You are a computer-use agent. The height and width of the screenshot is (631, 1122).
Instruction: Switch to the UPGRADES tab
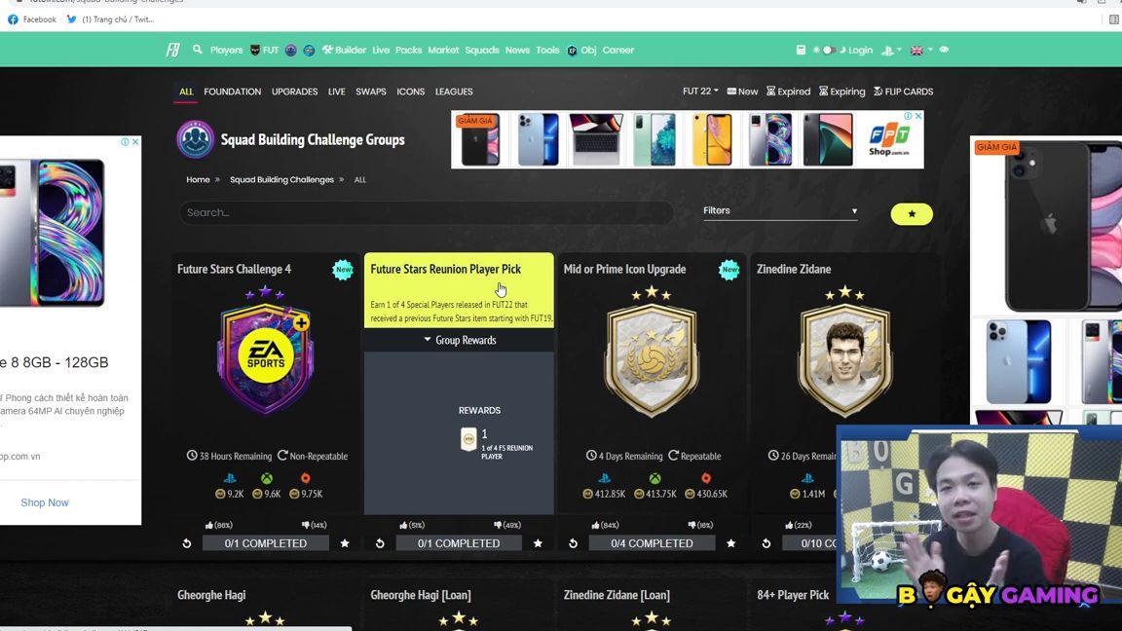[x=295, y=92]
